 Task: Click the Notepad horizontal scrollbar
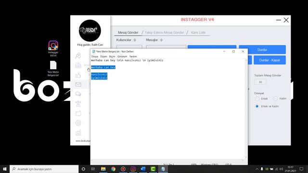pos(167,161)
